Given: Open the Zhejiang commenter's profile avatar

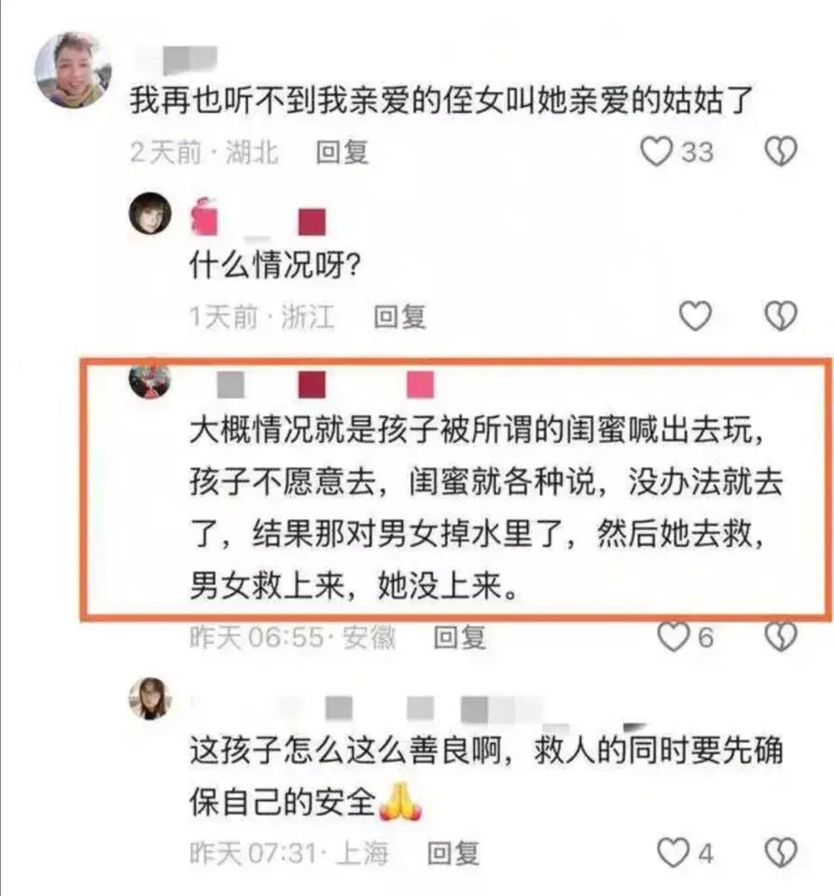Looking at the screenshot, I should pos(149,214).
